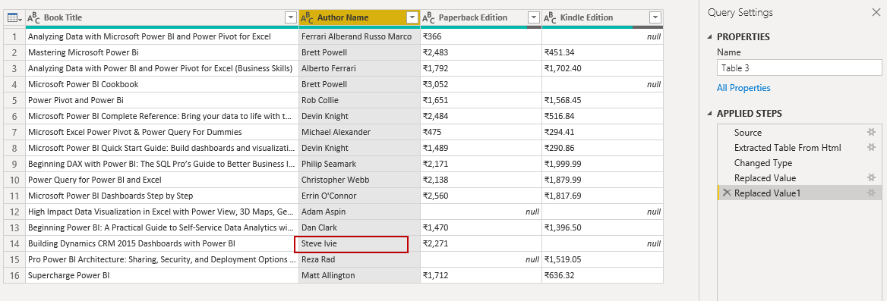Image resolution: width=887 pixels, height=301 pixels.
Task: Open settings gear for the Source step
Action: [x=872, y=132]
